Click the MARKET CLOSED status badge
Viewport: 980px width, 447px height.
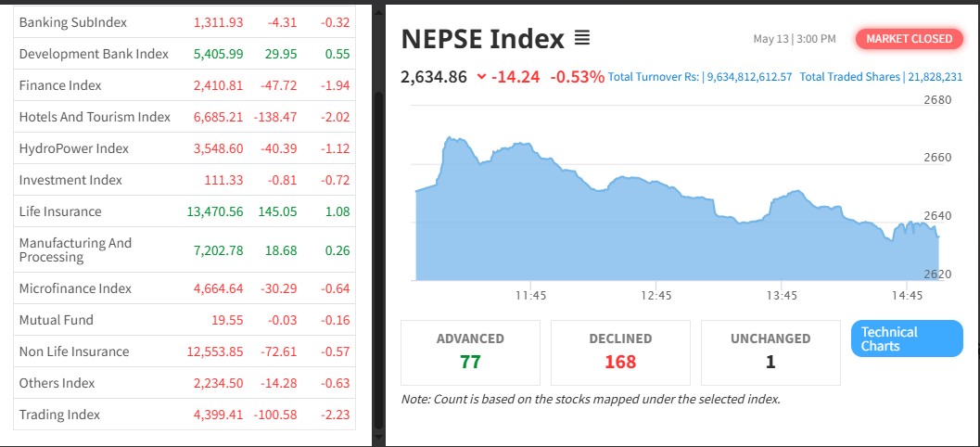coord(909,39)
